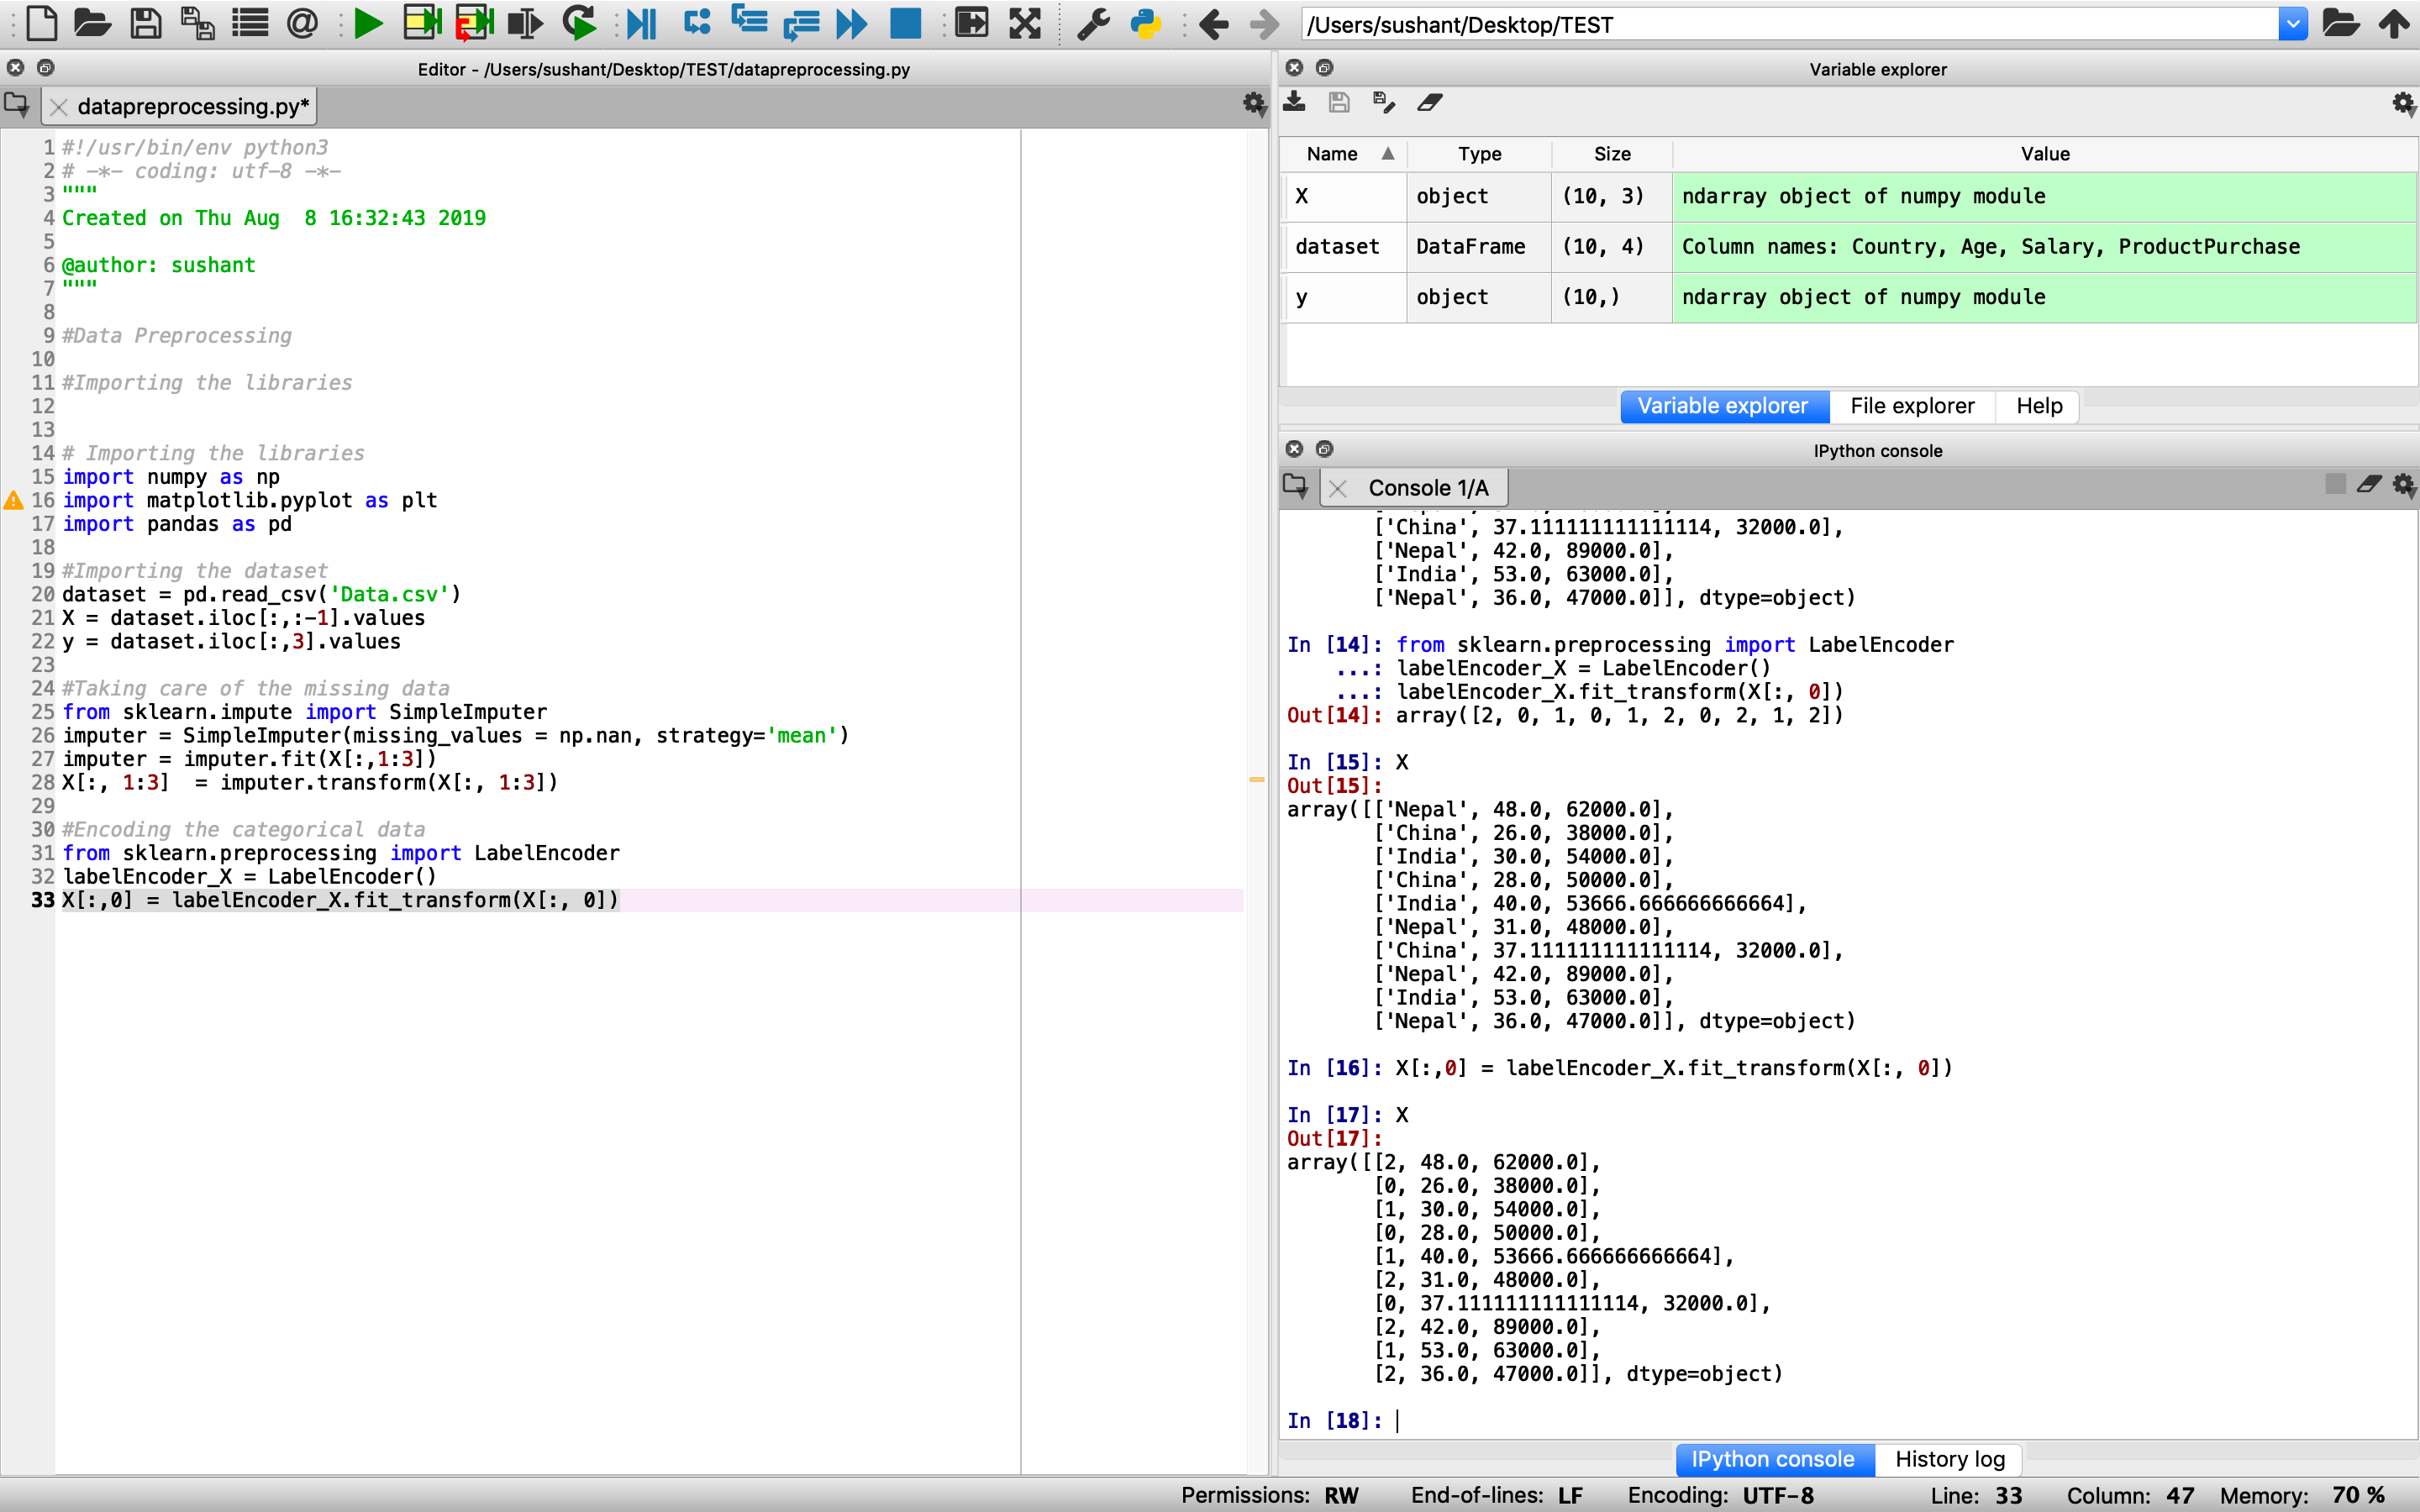This screenshot has width=2420, height=1512.
Task: Stop the running script
Action: pyautogui.click(x=904, y=23)
